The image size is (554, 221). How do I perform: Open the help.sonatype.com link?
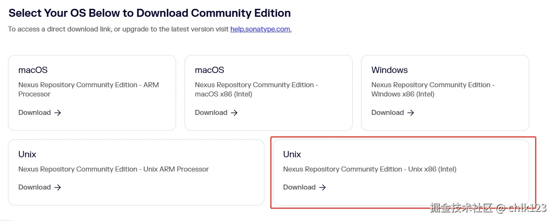[x=261, y=29]
